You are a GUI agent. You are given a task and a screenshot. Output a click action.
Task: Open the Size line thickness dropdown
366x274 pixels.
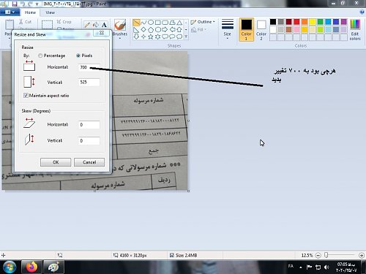click(x=228, y=29)
